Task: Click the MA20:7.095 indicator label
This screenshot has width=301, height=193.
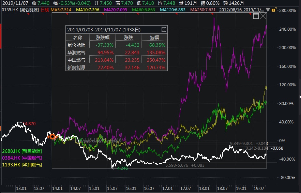Action: [x=116, y=10]
